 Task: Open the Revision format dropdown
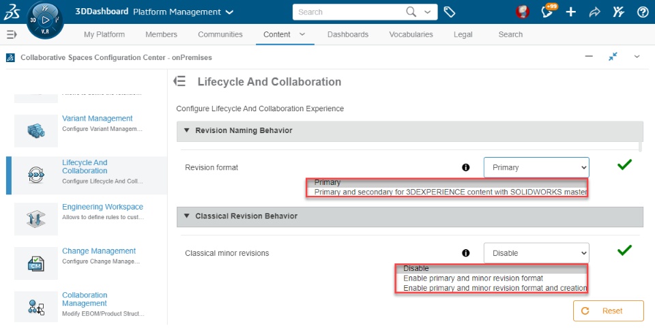coord(536,167)
